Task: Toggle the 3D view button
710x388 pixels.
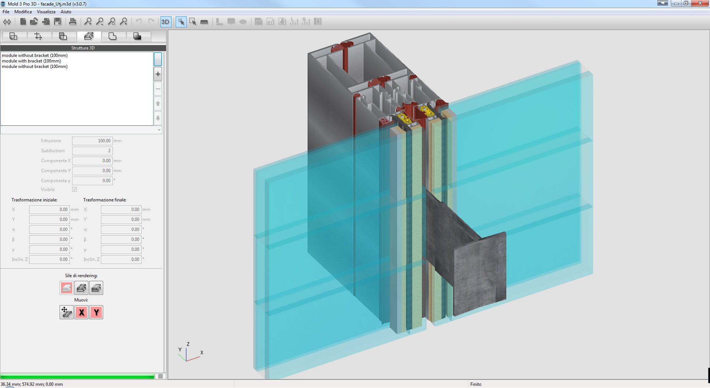Action: pos(165,22)
